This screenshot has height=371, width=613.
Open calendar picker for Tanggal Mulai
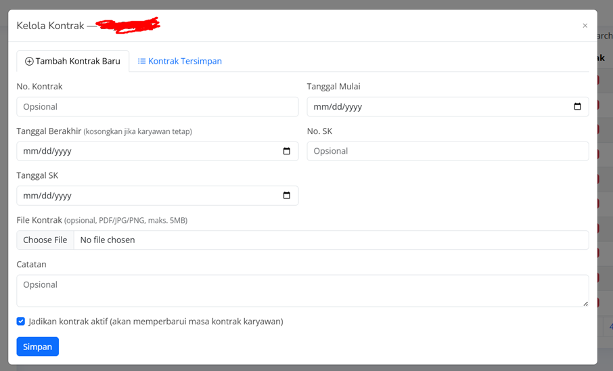tap(577, 106)
